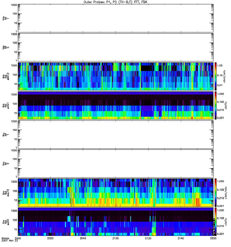231x247 pixels.
Task: Click the 2200 time tick label
Action: [x=213, y=238]
